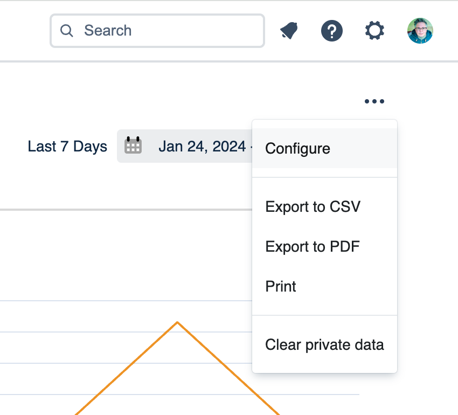
Task: Choose Export to CSV from the menu
Action: point(313,206)
